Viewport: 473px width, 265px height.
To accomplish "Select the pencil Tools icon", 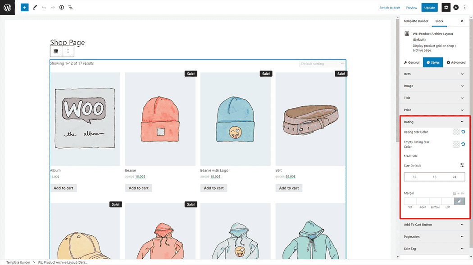I will (x=35, y=8).
